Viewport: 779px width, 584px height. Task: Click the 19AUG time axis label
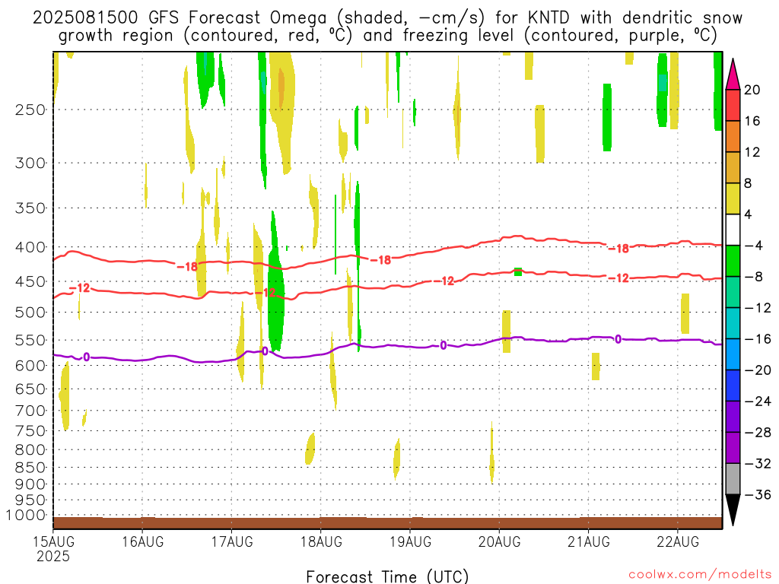(410, 541)
